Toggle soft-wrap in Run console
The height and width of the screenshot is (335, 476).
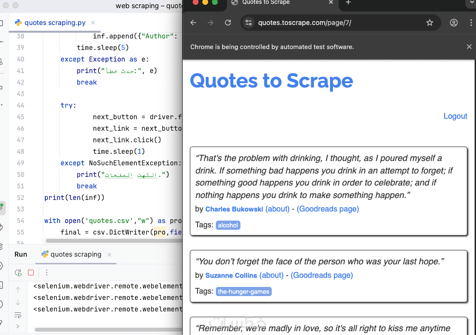(x=18, y=315)
